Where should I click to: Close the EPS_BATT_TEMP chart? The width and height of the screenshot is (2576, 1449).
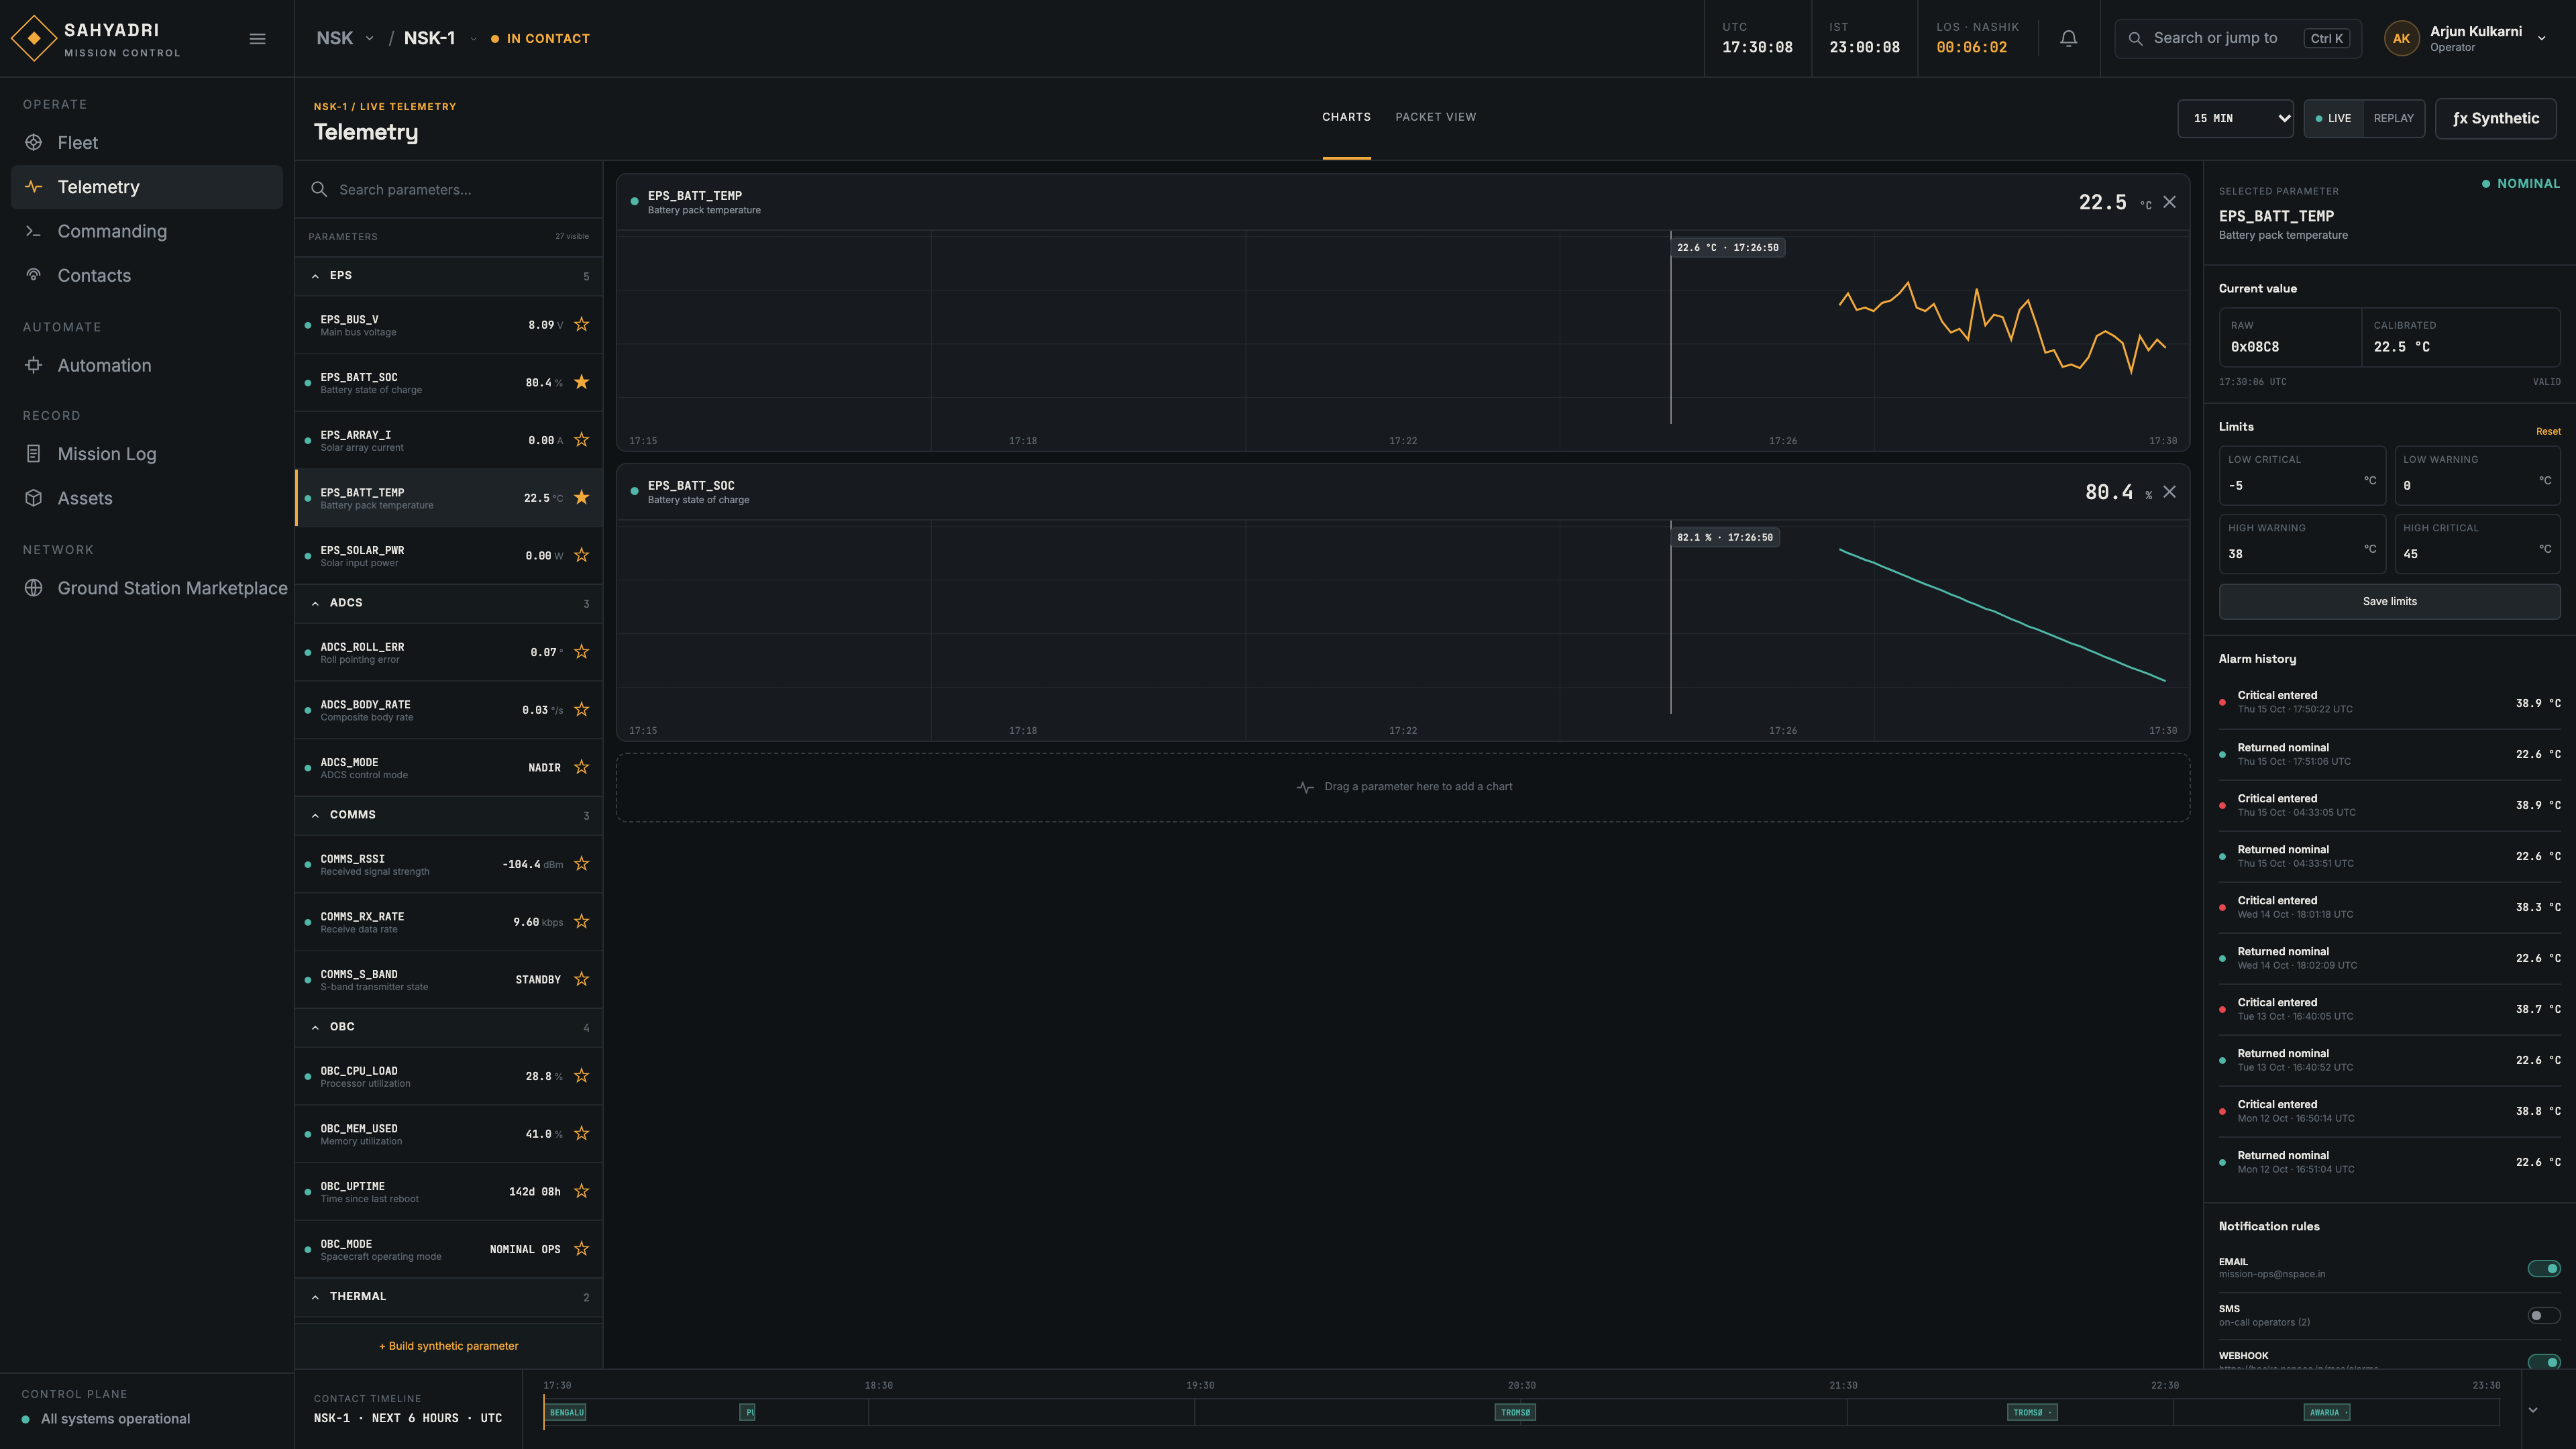(2169, 202)
